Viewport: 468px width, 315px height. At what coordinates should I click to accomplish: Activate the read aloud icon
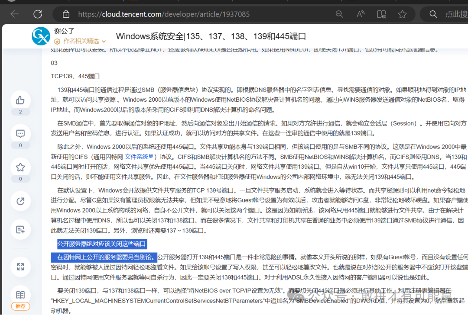361,14
